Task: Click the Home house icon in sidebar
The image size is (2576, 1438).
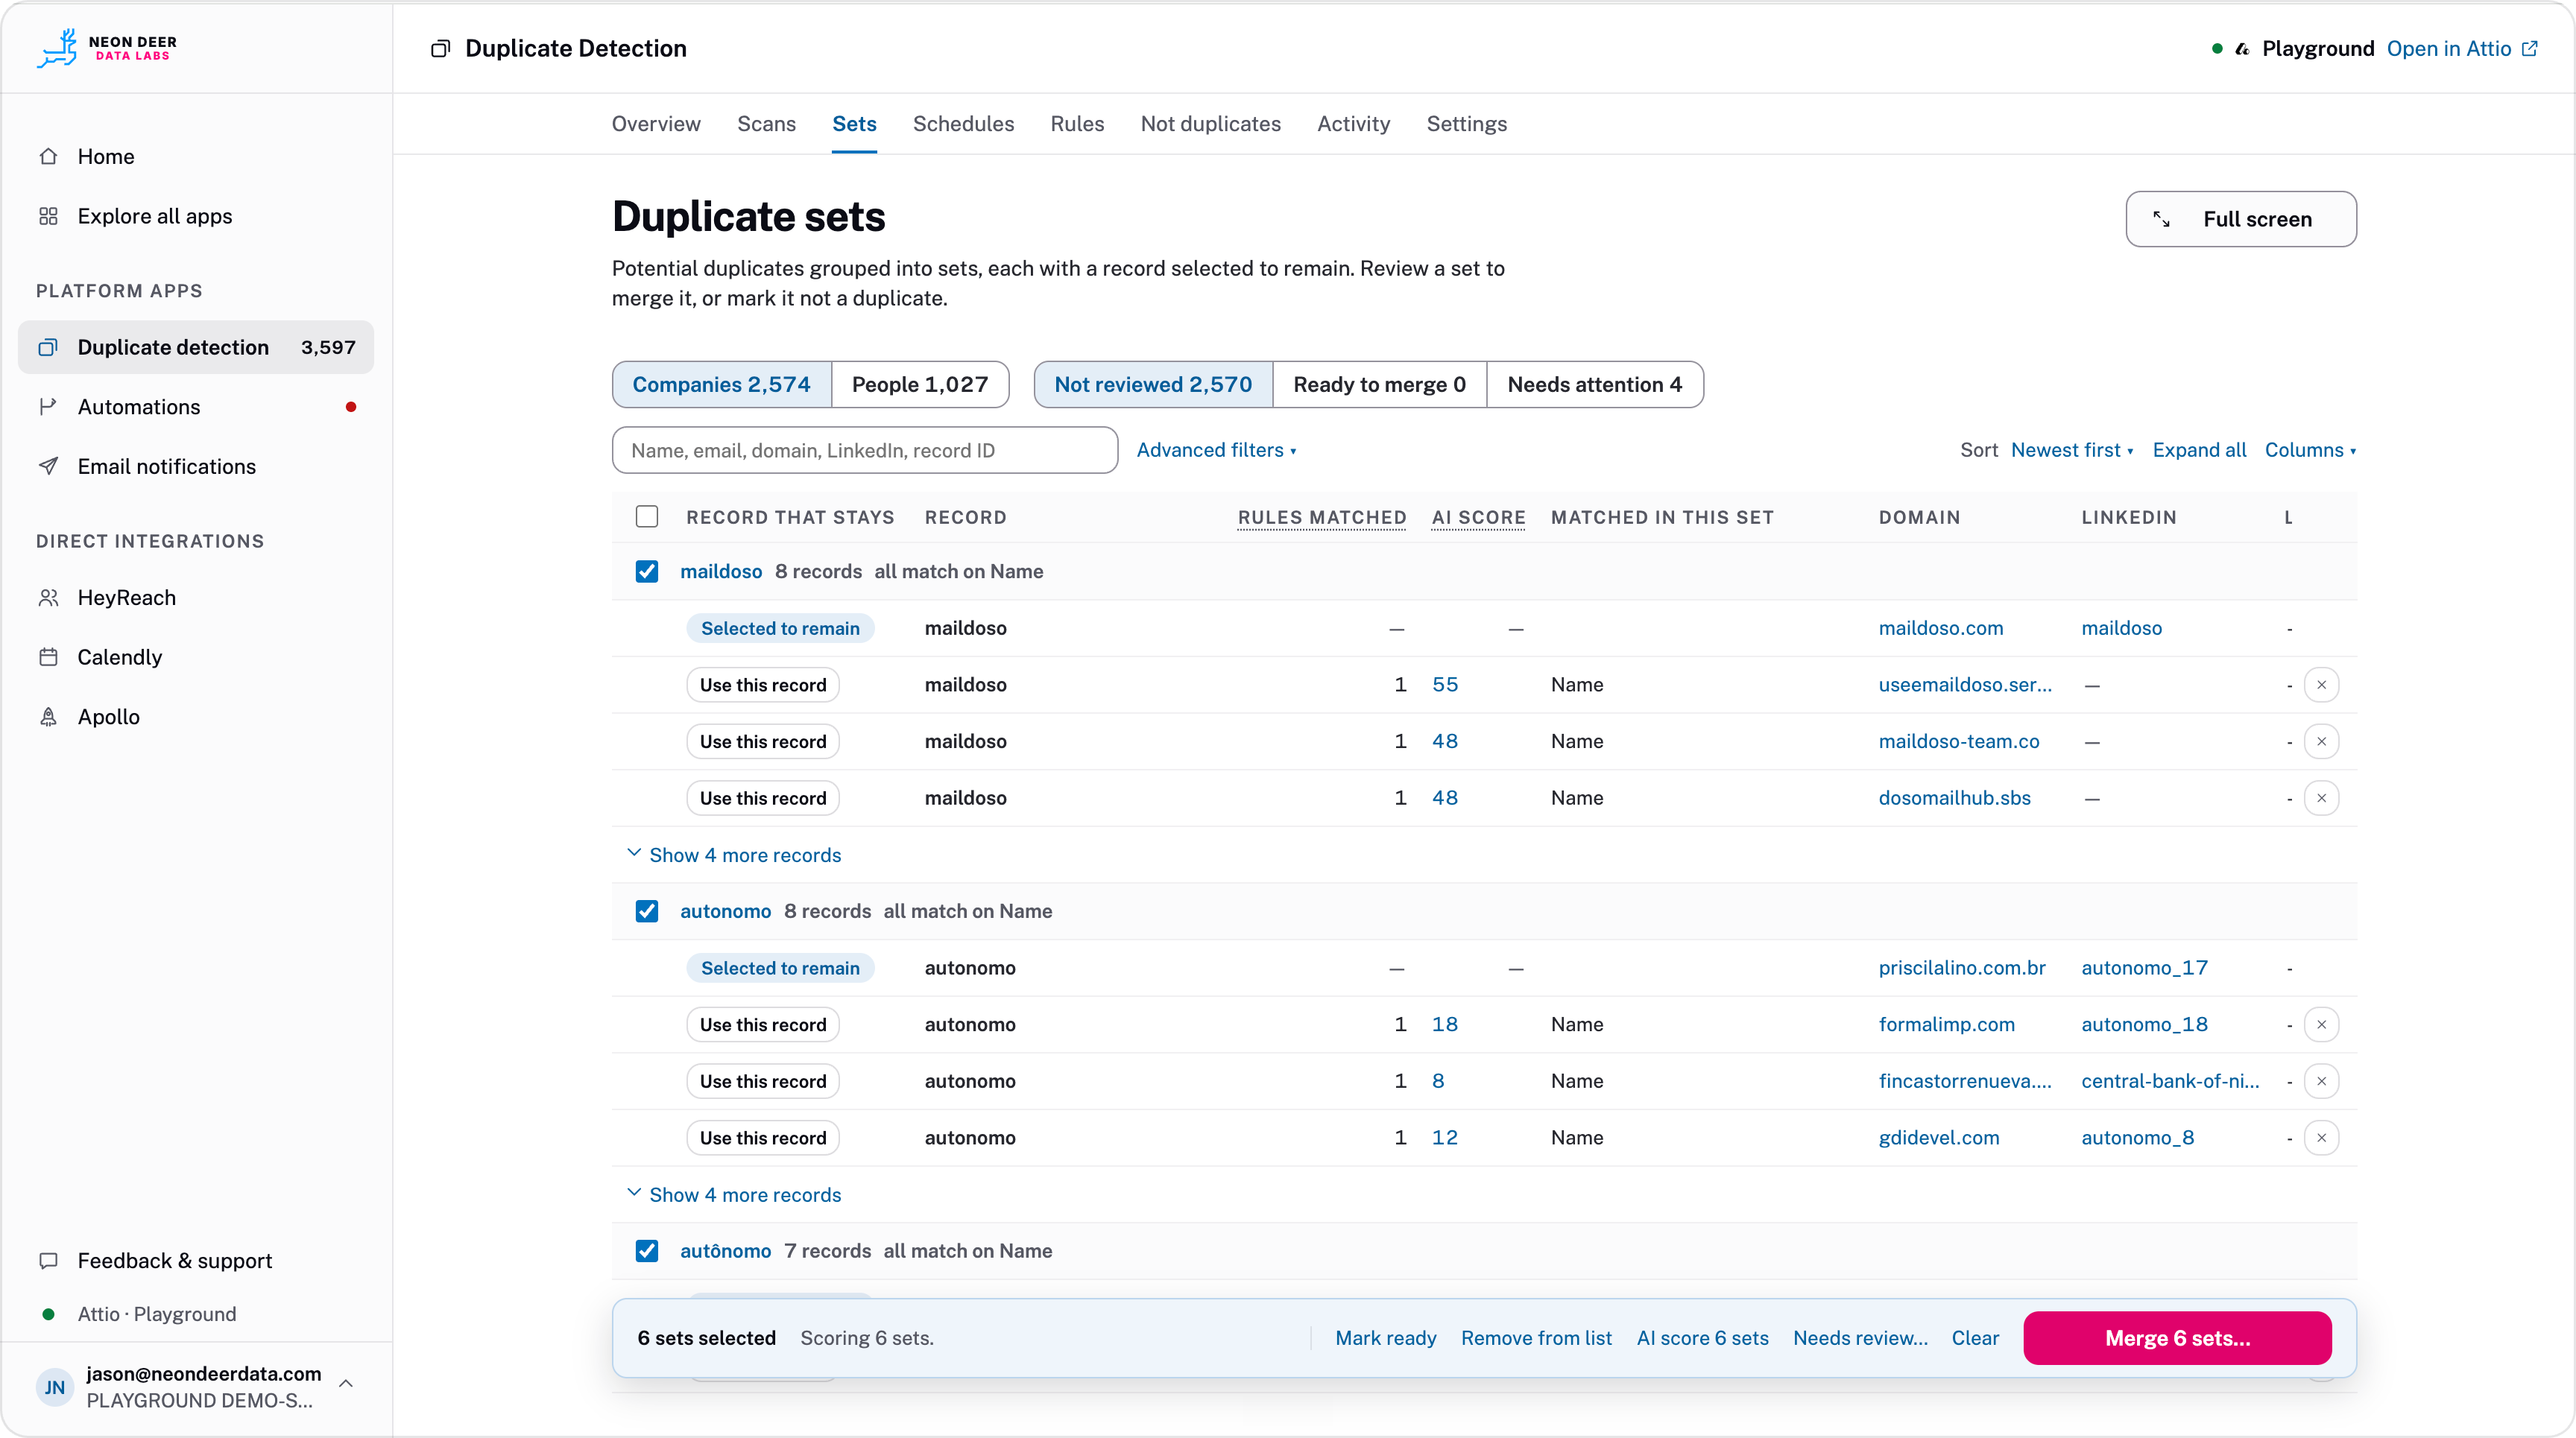Action: pos(48,156)
